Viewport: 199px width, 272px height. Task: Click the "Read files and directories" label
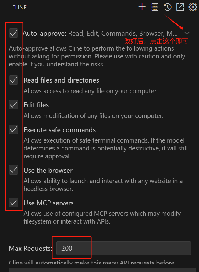coord(61,80)
